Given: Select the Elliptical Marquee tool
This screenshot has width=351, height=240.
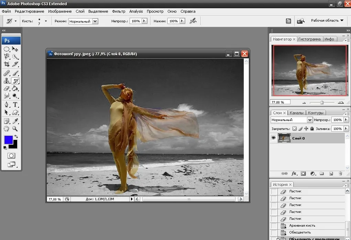Looking at the screenshot, I should 7,49.
